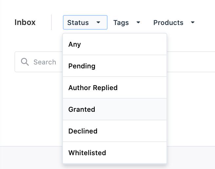Click the Status label text
This screenshot has width=215, height=169.
coord(78,23)
